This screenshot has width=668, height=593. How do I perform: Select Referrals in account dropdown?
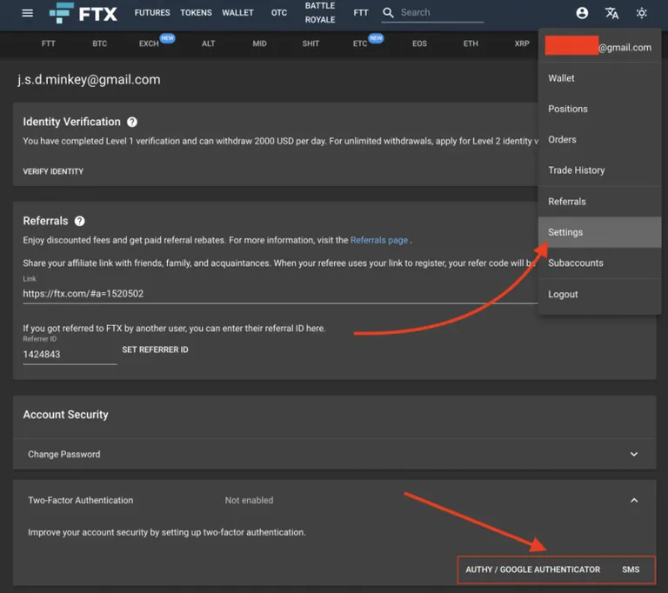tap(599, 202)
